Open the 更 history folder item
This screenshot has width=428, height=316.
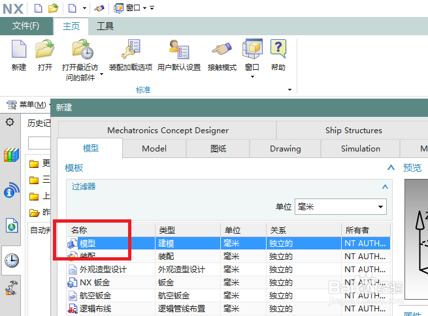(40, 163)
